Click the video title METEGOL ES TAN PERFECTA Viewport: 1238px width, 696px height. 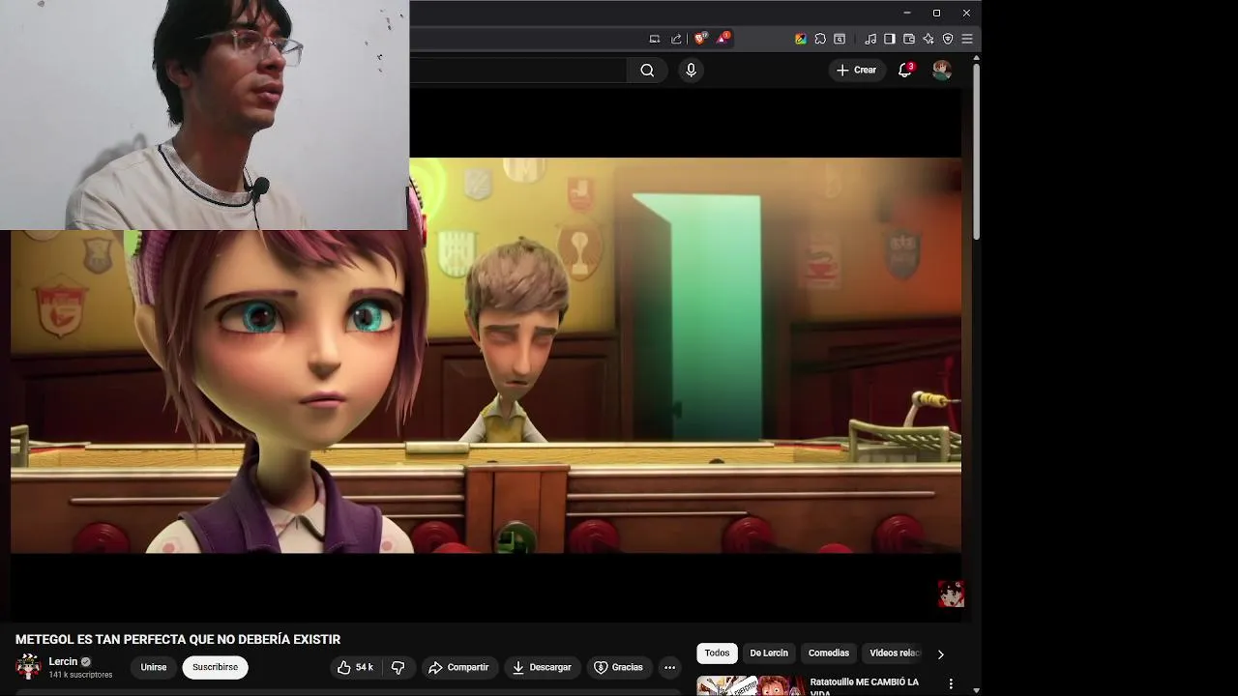pos(178,639)
